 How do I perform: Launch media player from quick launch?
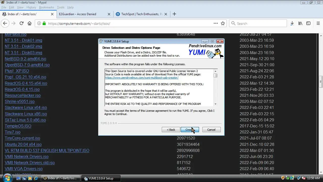[30, 178]
